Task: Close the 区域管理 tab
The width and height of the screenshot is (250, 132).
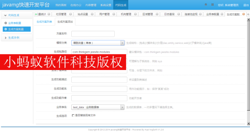Action: pos(157,14)
